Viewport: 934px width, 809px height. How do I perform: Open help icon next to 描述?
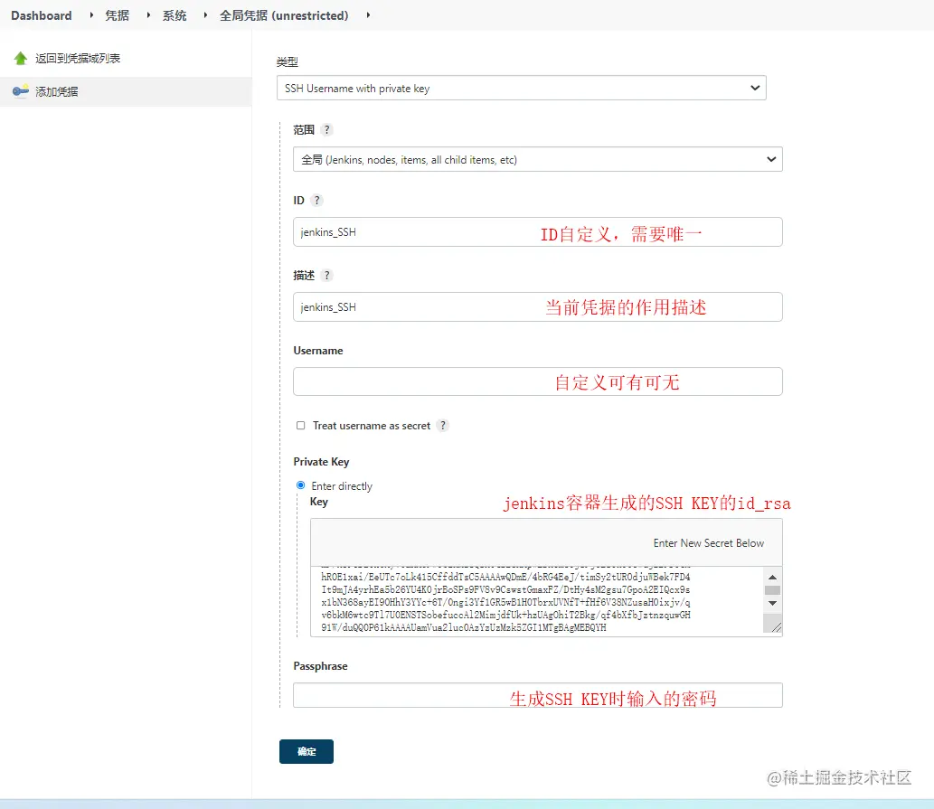click(326, 275)
